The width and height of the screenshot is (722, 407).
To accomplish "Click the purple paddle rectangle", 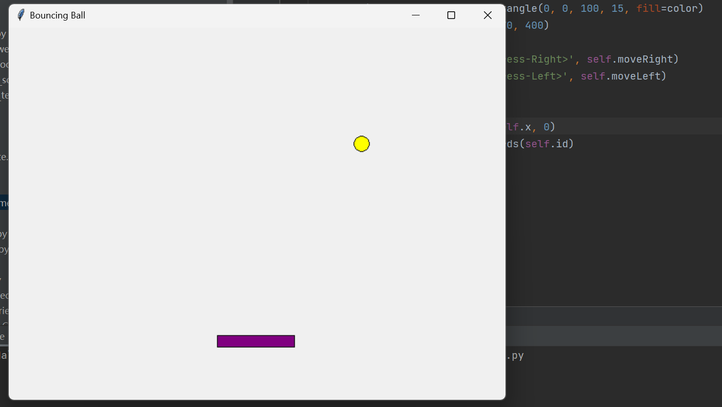I will click(256, 341).
